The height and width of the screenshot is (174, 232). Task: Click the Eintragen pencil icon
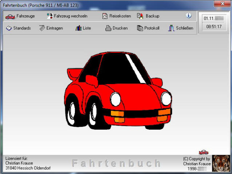[x=42, y=28]
